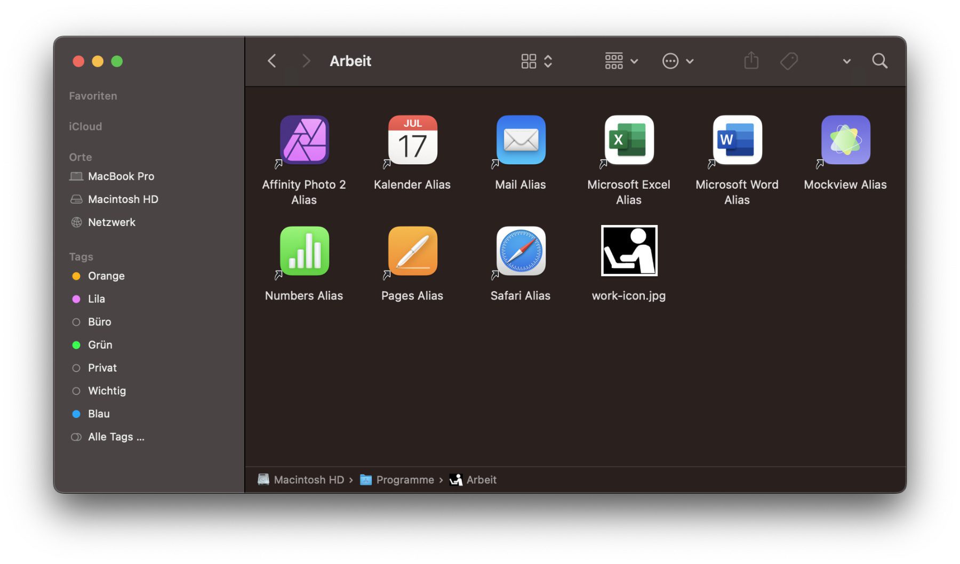960x564 pixels.
Task: Show all tags via Alle Tags
Action: point(116,437)
